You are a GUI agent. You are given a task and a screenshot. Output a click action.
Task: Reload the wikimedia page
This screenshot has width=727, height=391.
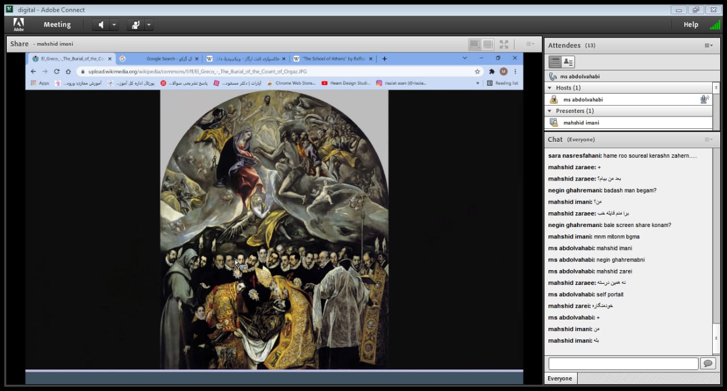click(x=57, y=72)
